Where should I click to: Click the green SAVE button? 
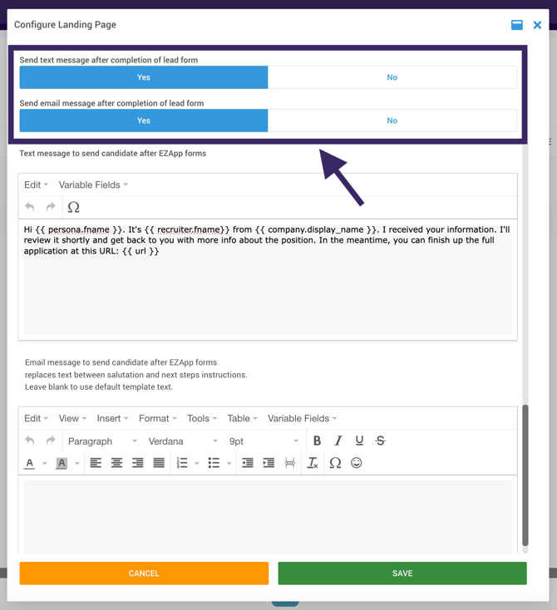402,573
